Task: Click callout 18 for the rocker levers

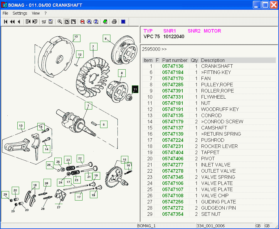Action: point(35,185)
